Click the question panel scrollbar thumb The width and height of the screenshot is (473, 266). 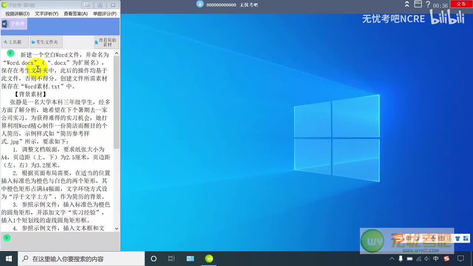coord(116,103)
